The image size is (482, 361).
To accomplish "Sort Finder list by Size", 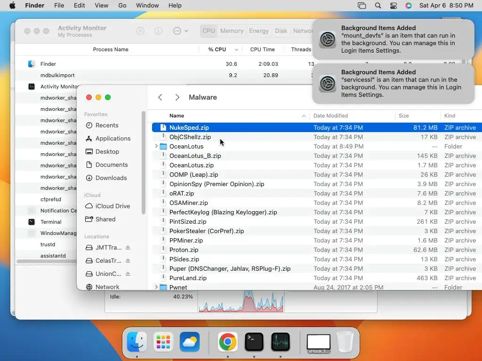I will click(403, 116).
